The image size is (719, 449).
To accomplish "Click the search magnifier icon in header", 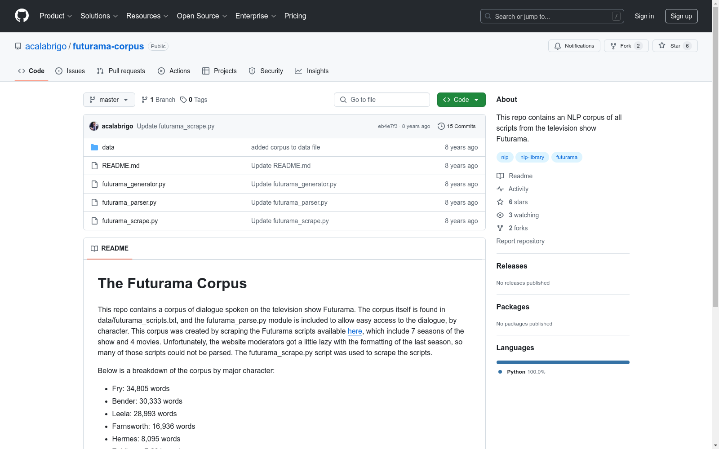I will pos(488,16).
